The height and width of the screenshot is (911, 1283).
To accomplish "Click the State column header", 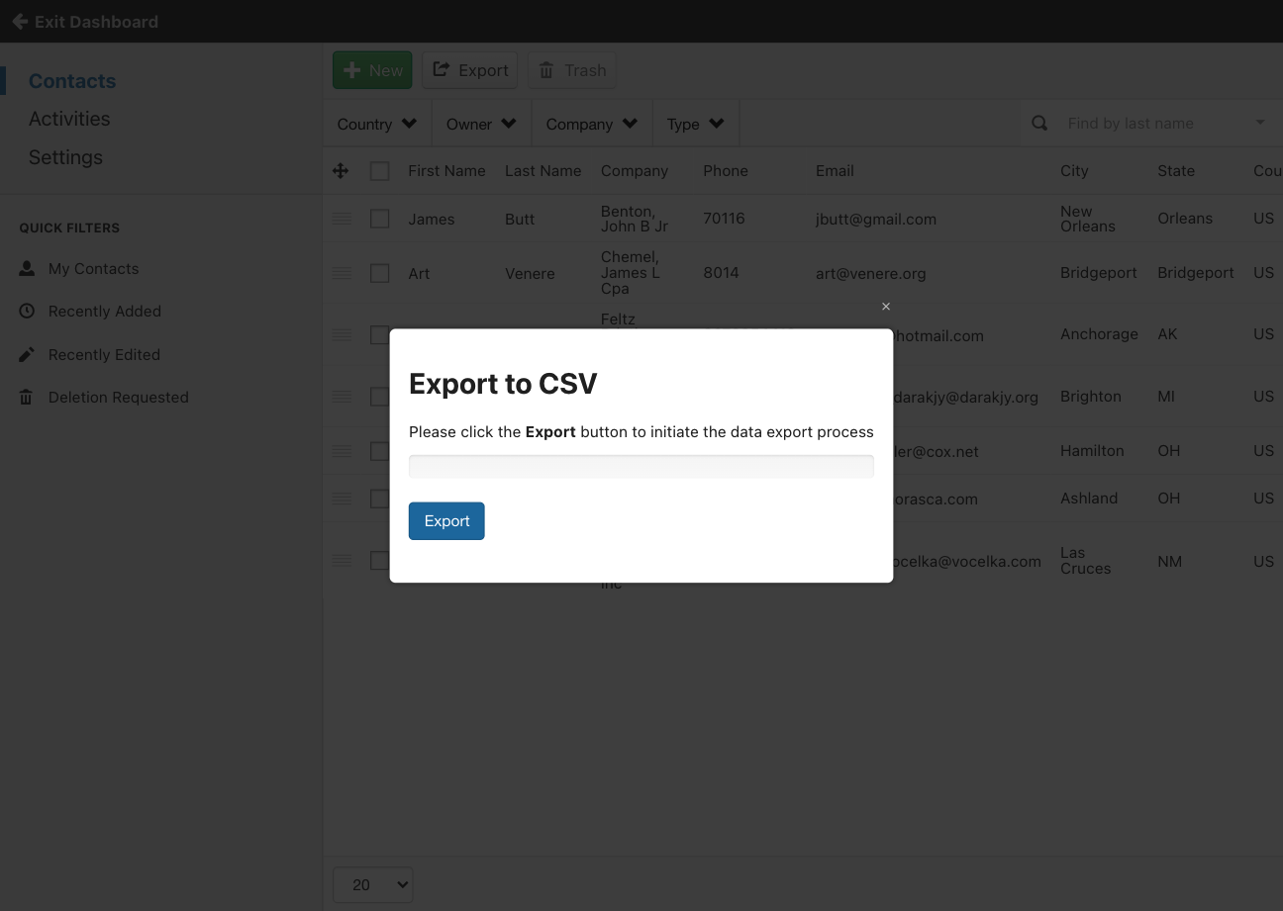I will (x=1176, y=171).
